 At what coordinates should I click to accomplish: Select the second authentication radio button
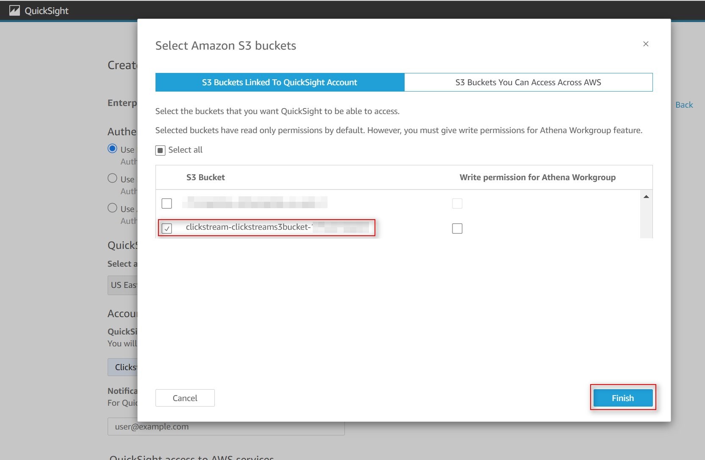coord(112,178)
